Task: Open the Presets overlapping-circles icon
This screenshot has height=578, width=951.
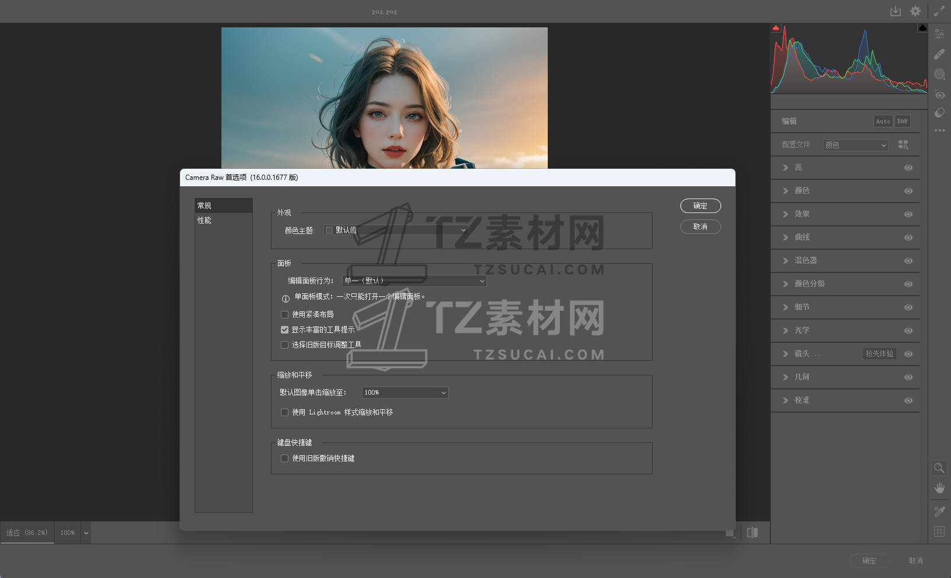Action: tap(939, 113)
